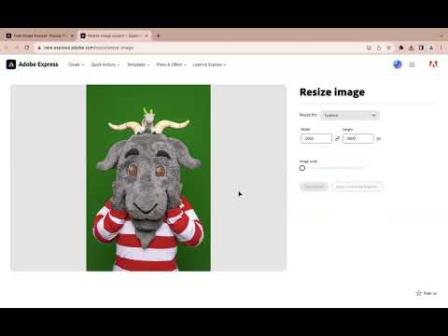Click the blue globe avatar icon

(x=398, y=64)
